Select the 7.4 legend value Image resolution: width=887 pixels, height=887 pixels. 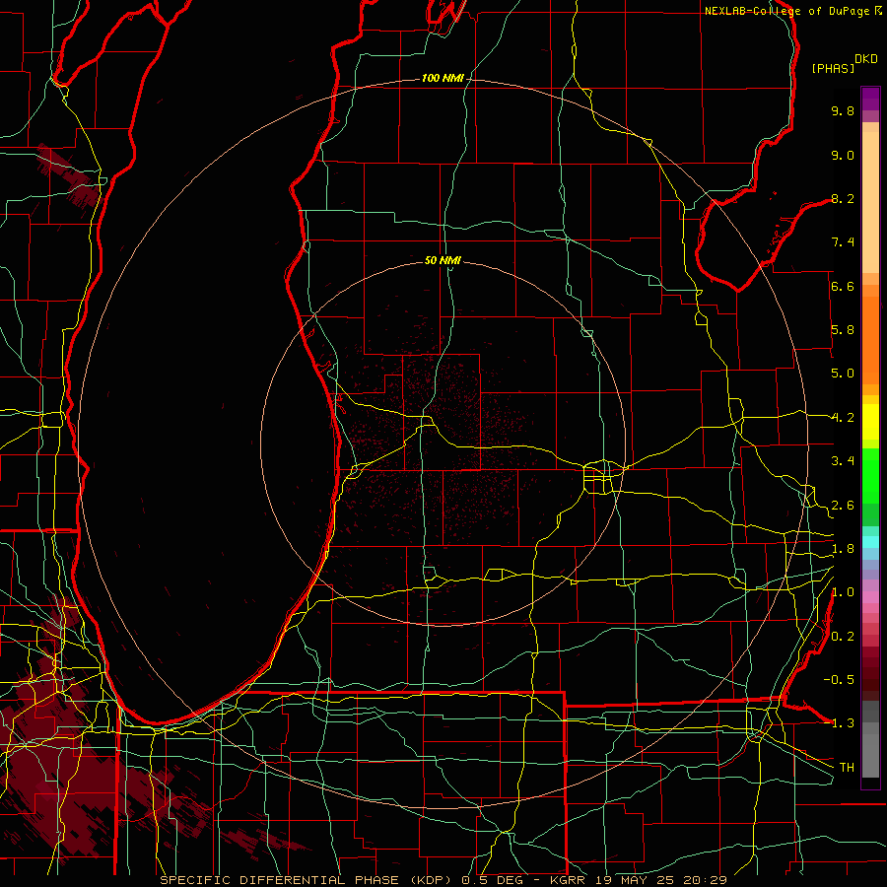pyautogui.click(x=843, y=242)
